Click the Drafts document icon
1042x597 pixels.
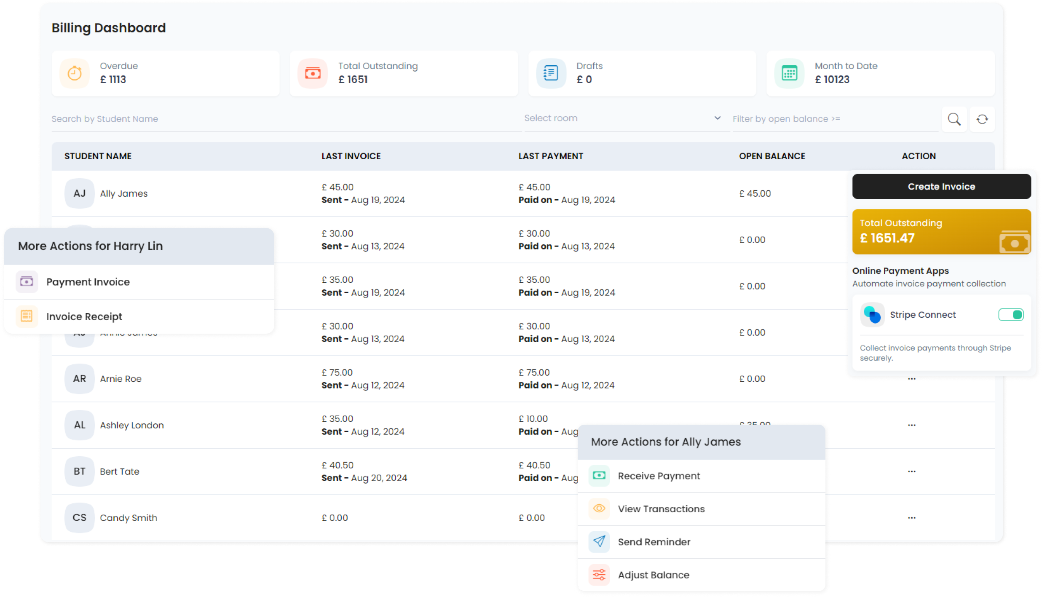(x=551, y=73)
